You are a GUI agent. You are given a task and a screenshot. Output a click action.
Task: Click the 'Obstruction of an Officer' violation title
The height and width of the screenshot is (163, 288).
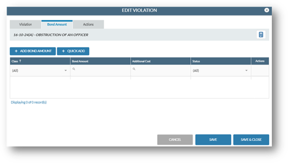51,35
